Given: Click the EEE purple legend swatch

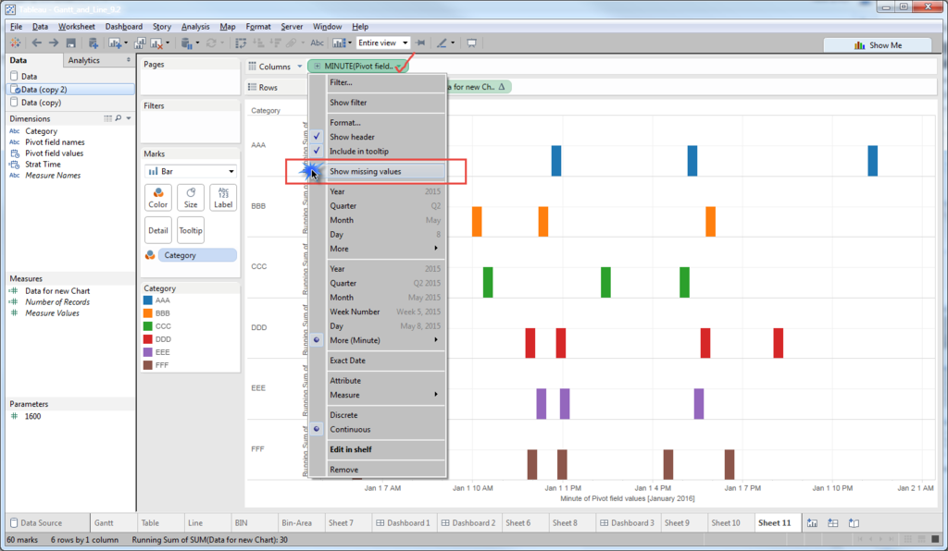Looking at the screenshot, I should (x=147, y=352).
